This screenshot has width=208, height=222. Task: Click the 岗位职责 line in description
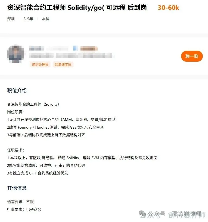pyautogui.click(x=15, y=112)
